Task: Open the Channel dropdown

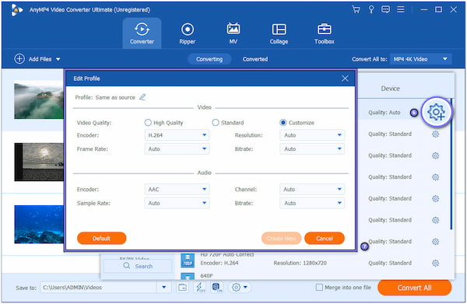Action: pos(312,189)
